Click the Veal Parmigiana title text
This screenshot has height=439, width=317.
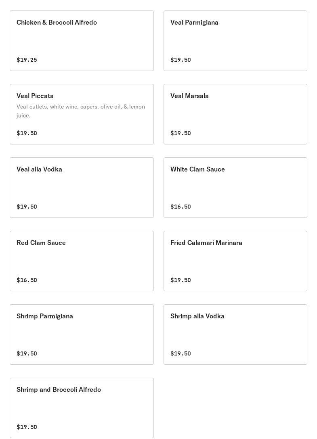pyautogui.click(x=194, y=23)
